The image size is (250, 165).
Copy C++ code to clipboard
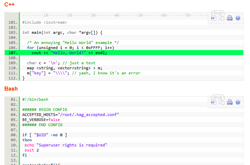click(222, 18)
